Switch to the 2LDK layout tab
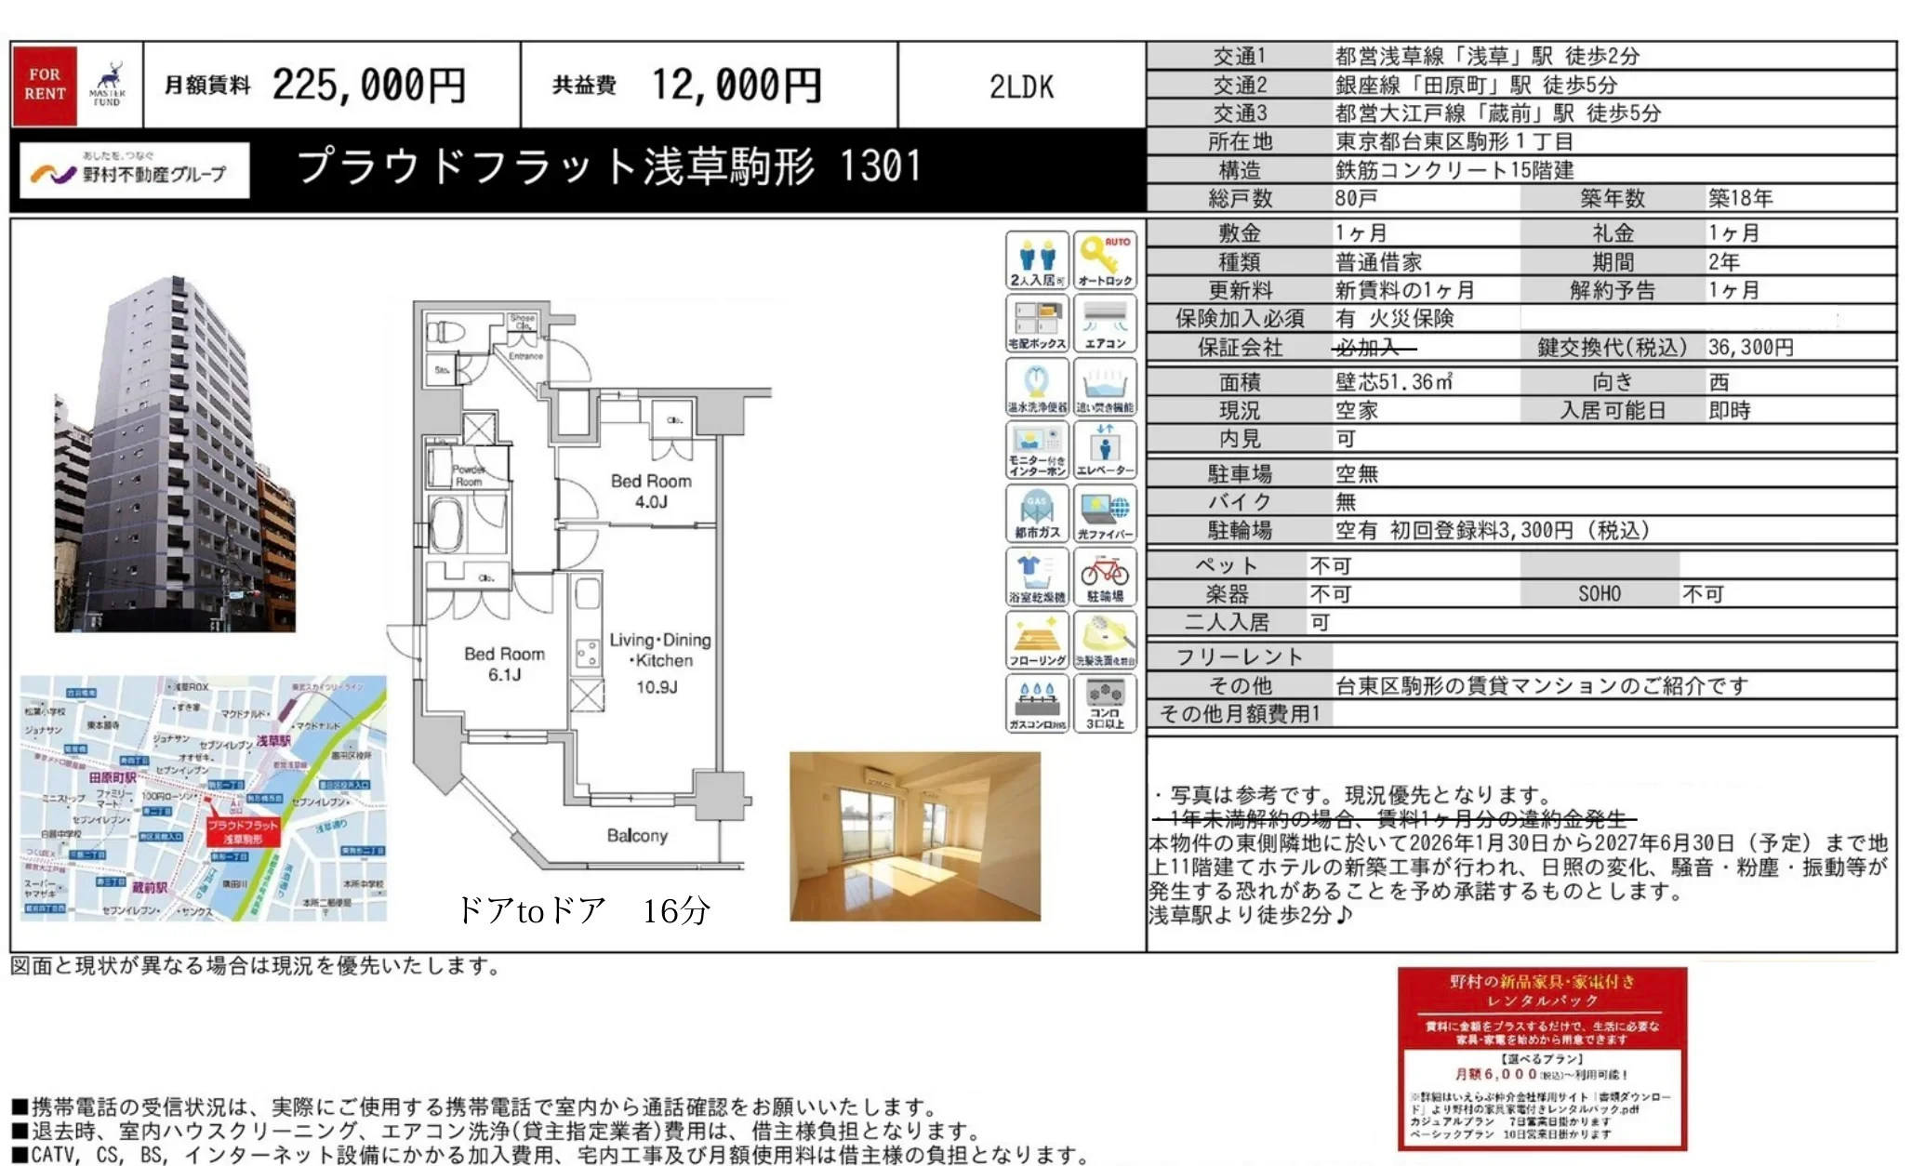The image size is (1912, 1166). 1020,86
